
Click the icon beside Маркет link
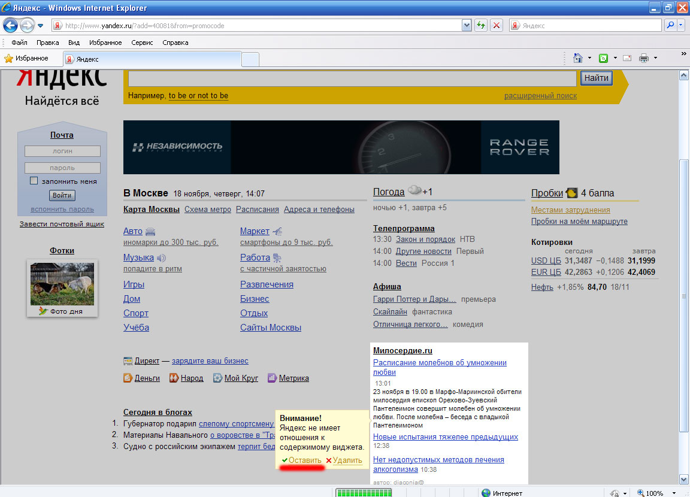point(277,231)
